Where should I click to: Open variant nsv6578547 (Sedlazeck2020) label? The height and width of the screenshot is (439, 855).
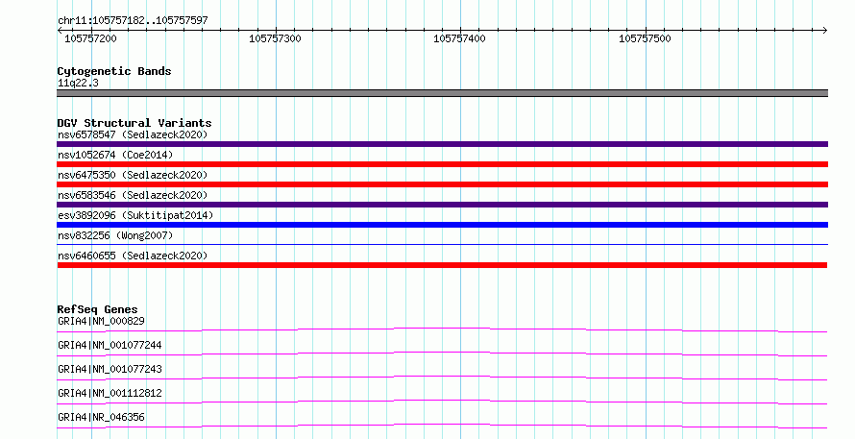133,134
